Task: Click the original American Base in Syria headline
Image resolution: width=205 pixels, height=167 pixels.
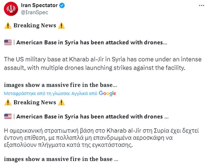Action: (x=92, y=42)
